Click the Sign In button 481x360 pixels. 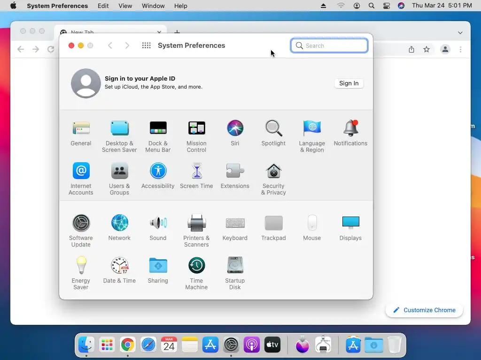[349, 83]
